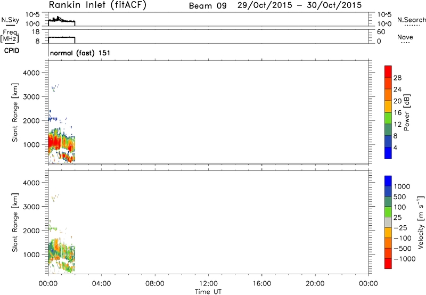This screenshot has width=426, height=295.
Task: Click '3000' tick on velocity panel axis
Action: point(31,207)
